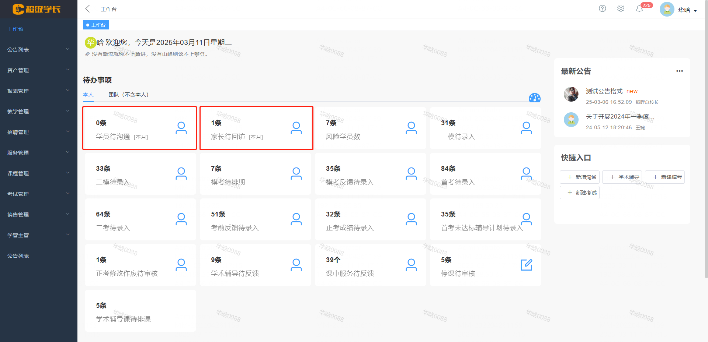The image size is (708, 342).
Task: Click the dashboard gauge icon above the cards
Action: [535, 98]
